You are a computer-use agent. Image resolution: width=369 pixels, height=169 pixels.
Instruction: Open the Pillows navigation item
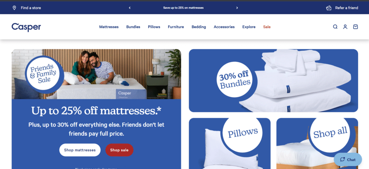(x=154, y=27)
